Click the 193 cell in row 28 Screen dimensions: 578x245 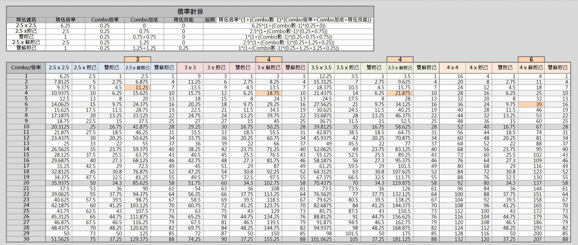(x=531, y=228)
